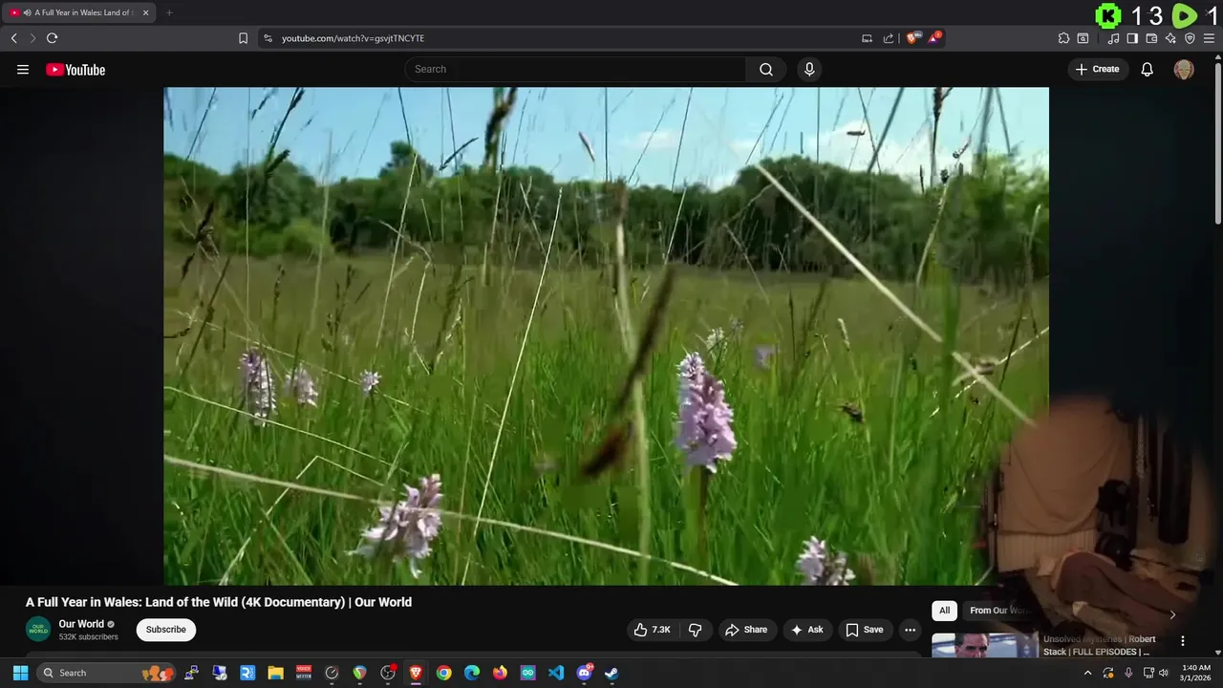Go back with browser back arrow
The height and width of the screenshot is (688, 1223).
(x=13, y=38)
